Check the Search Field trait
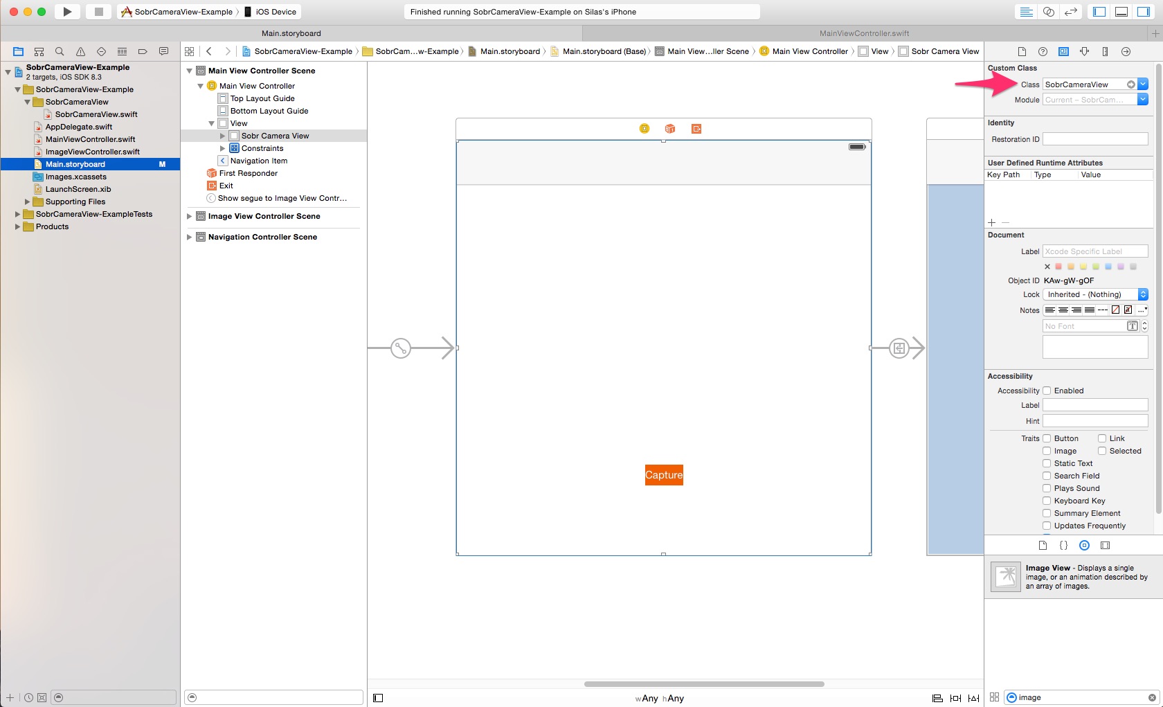1163x707 pixels. (x=1047, y=476)
